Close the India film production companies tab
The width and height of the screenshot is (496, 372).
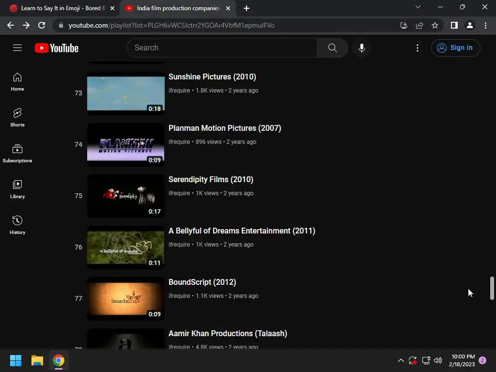pos(228,8)
